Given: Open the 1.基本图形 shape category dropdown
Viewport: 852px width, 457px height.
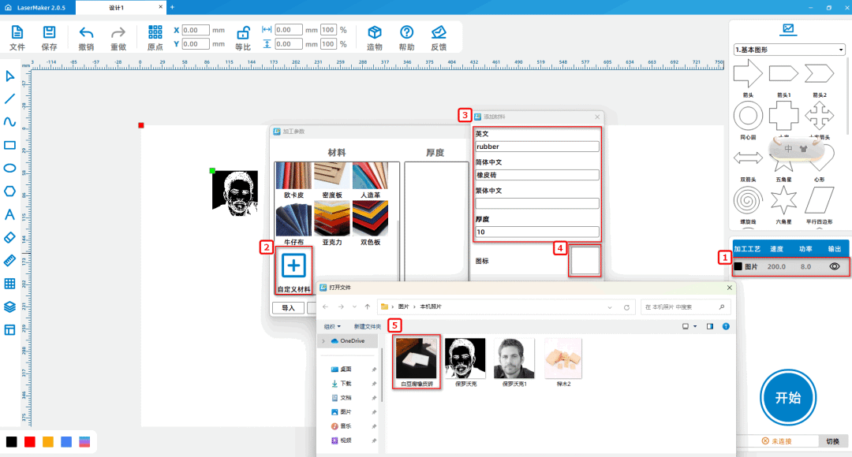Looking at the screenshot, I should (x=789, y=50).
